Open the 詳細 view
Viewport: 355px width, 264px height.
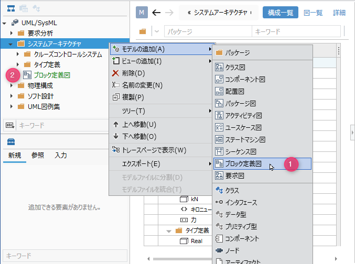click(339, 13)
